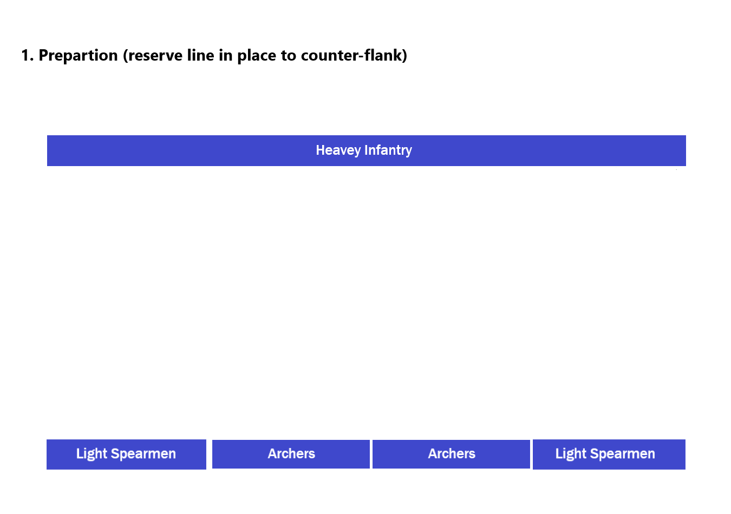
Task: Click the word "Light" in the left box
Action: coord(92,454)
